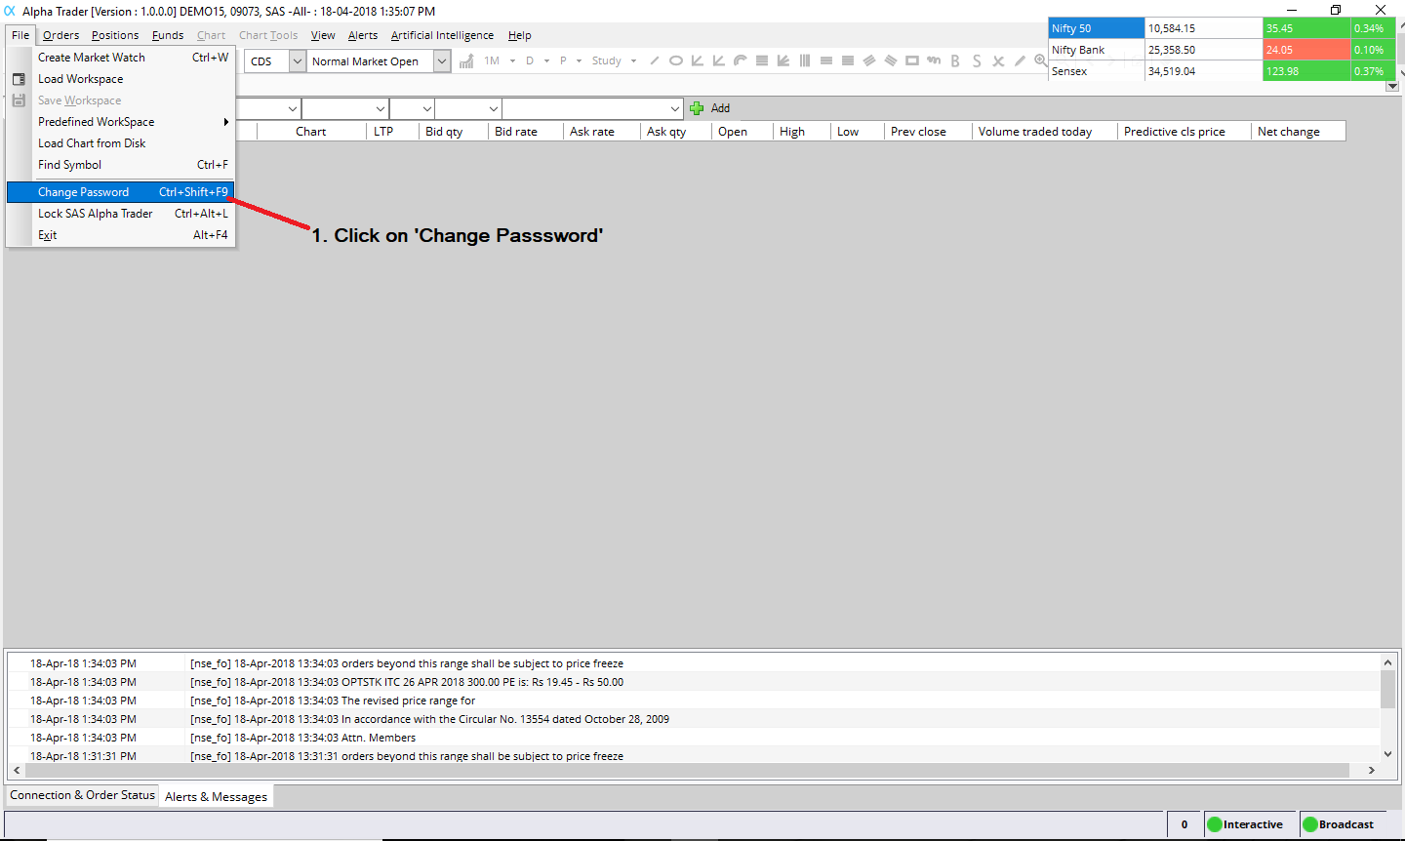Click the vertical lines tool icon

pos(805,60)
